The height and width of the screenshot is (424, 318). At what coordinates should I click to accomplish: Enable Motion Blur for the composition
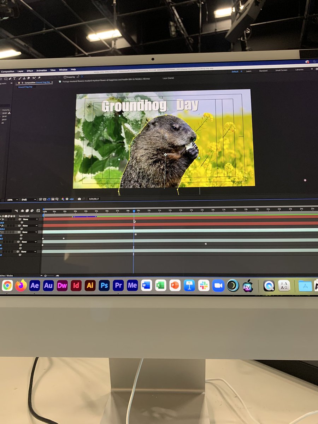point(32,210)
